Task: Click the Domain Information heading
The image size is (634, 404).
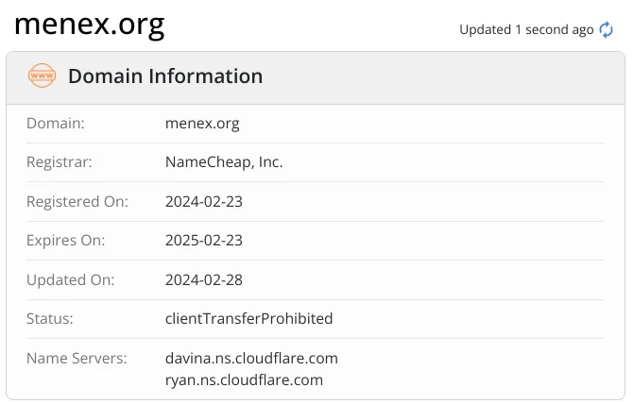Action: coord(165,76)
